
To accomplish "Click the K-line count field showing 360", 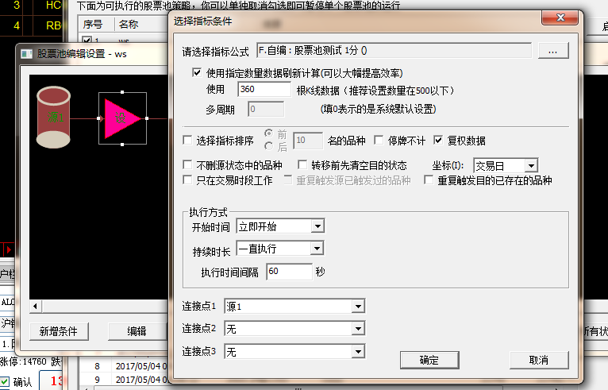I will (264, 89).
